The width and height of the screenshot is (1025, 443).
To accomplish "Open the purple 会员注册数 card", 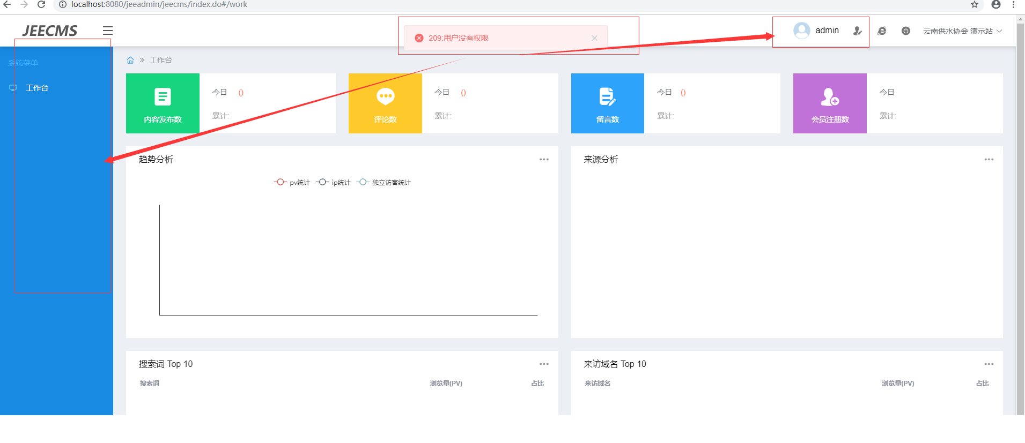I will point(830,103).
